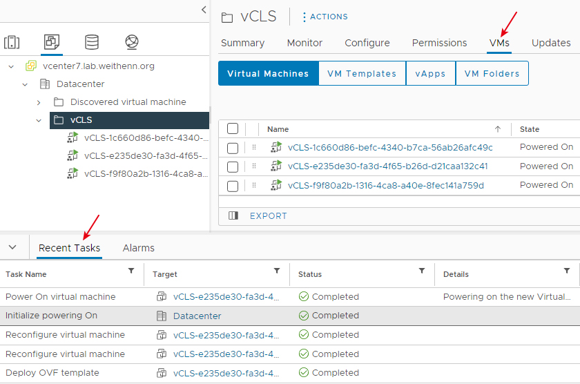Viewport: 580px width, 384px height.
Task: Switch to the Configure tab
Action: tap(367, 43)
